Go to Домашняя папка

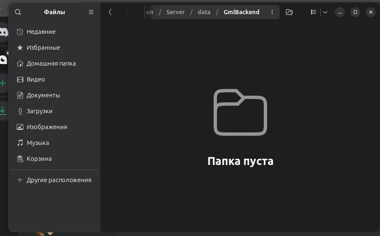pos(51,63)
